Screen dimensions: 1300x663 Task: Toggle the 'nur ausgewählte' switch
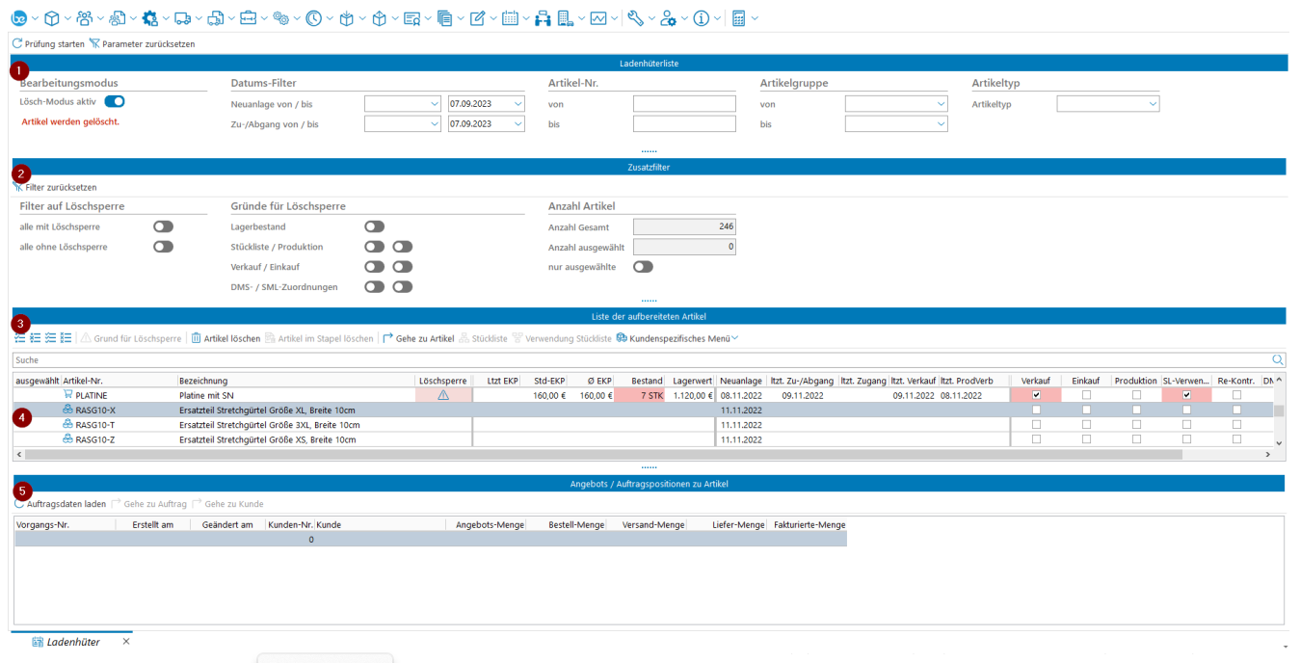[x=643, y=267]
